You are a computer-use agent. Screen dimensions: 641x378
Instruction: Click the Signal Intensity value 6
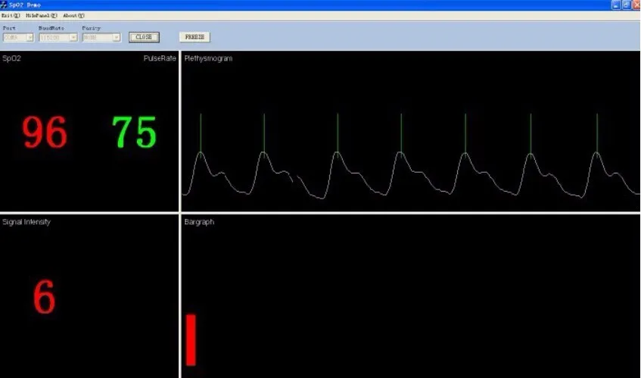click(44, 297)
